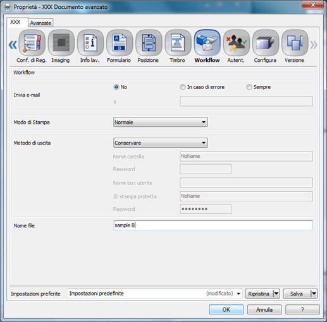Select the Configura printer icon

click(266, 43)
